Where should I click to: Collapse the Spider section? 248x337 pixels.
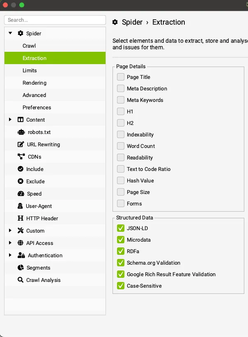click(10, 33)
